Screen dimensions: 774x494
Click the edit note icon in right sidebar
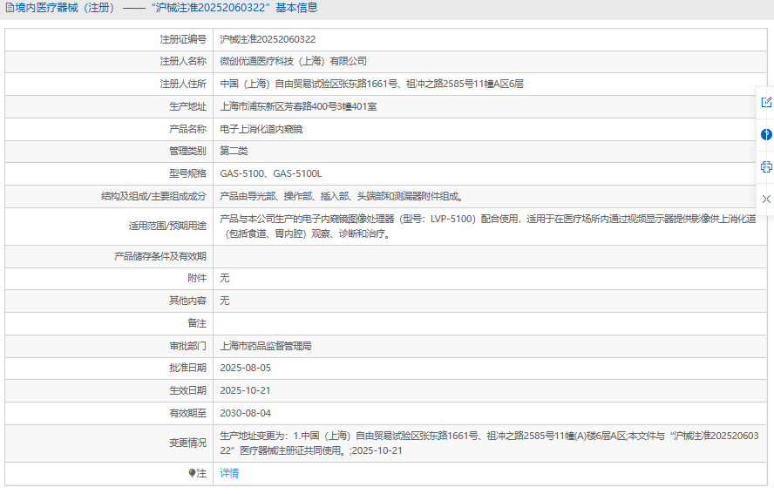(x=766, y=102)
